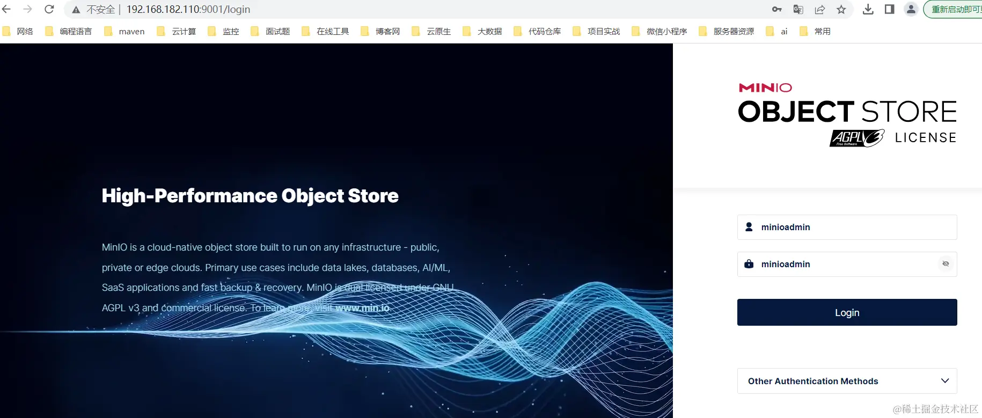Viewport: 982px width, 418px height.
Task: Click the lock icon in password field
Action: click(x=749, y=263)
